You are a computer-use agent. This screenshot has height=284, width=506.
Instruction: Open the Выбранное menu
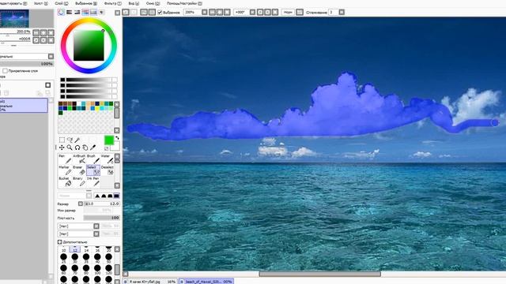click(86, 3)
